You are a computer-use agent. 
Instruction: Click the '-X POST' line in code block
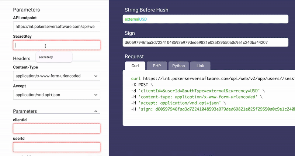[140, 85]
